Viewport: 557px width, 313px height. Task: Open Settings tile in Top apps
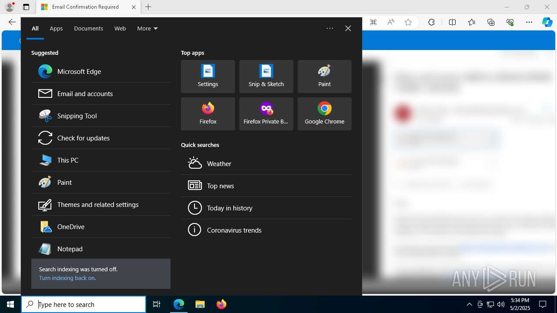tap(208, 77)
